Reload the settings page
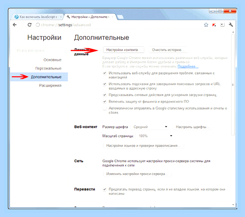The image size is (245, 217). [x=30, y=25]
